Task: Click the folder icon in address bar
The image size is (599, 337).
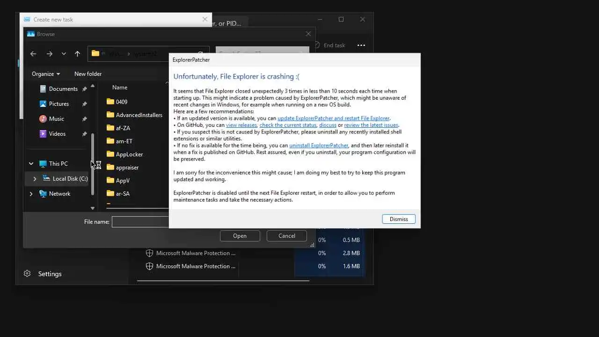Action: [95, 53]
